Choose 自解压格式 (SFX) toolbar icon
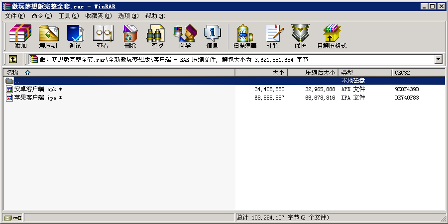The height and width of the screenshot is (224, 448). point(332,36)
